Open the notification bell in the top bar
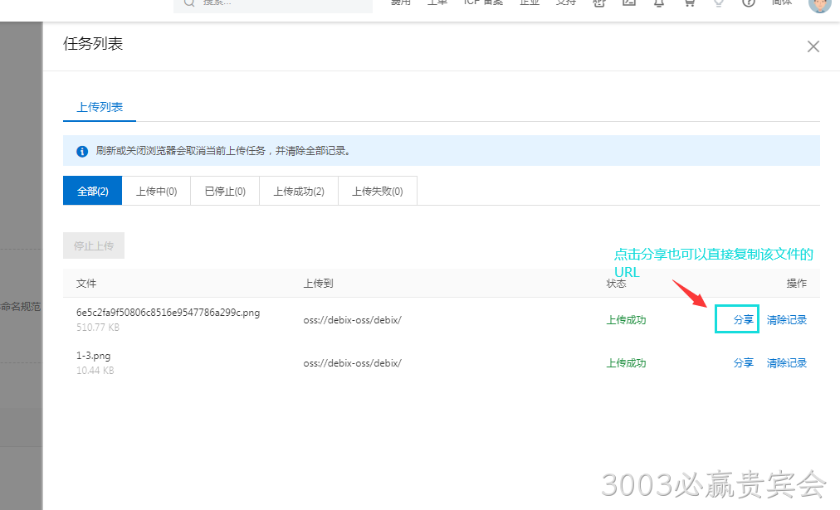 coord(659,2)
